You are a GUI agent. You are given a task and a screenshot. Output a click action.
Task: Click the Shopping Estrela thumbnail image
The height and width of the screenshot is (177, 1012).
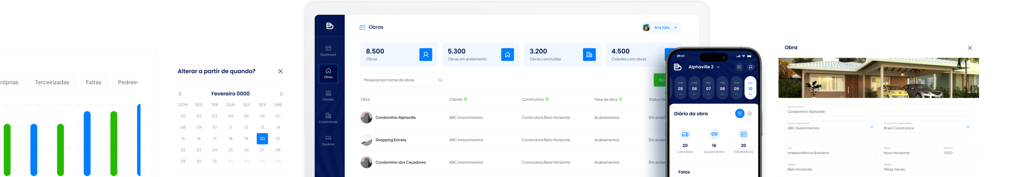coord(366,140)
